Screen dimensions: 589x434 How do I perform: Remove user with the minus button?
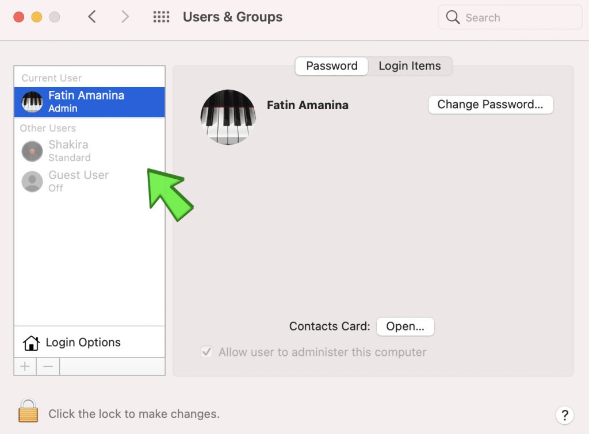[x=48, y=366]
